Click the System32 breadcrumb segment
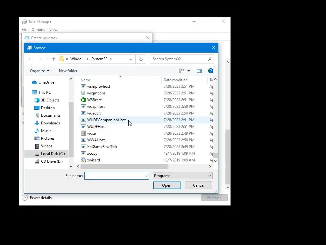Image resolution: width=326 pixels, height=245 pixels. pos(99,59)
